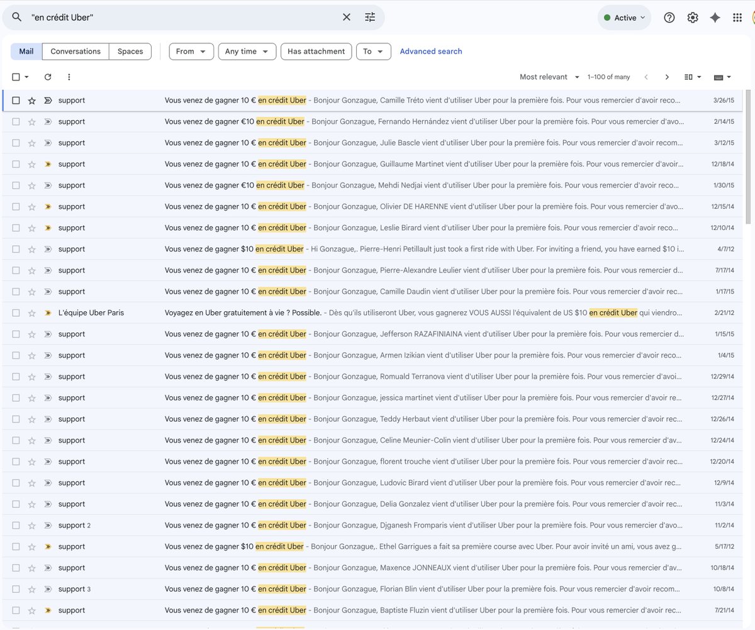Image resolution: width=755 pixels, height=630 pixels.
Task: Select the L'équipe Uber Paris email checkbox
Action: [x=16, y=313]
